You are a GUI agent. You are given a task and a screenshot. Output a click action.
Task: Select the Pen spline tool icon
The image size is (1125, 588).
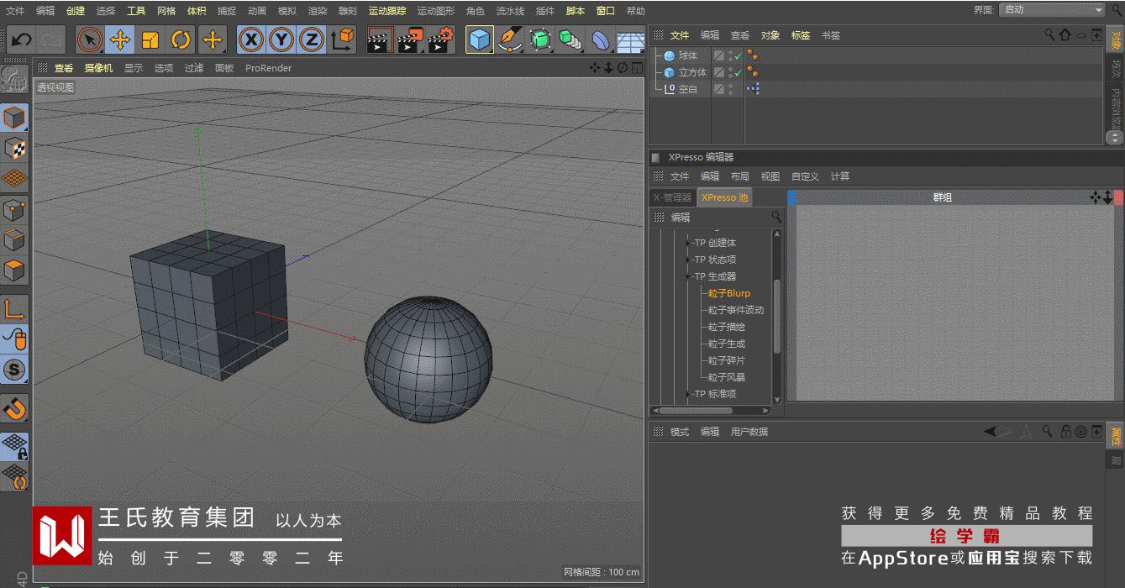point(509,39)
